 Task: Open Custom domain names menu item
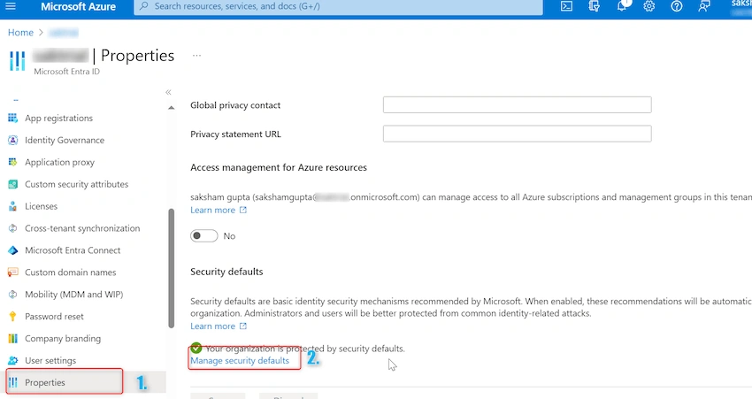71,272
